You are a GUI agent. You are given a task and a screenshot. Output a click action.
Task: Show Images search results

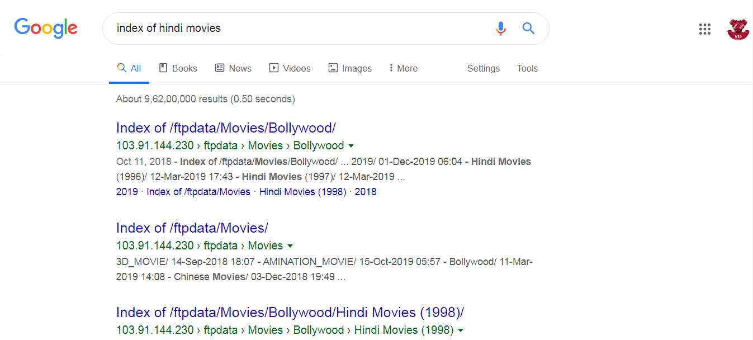tap(350, 68)
